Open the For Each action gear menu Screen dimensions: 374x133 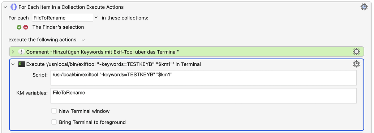(x=364, y=7)
